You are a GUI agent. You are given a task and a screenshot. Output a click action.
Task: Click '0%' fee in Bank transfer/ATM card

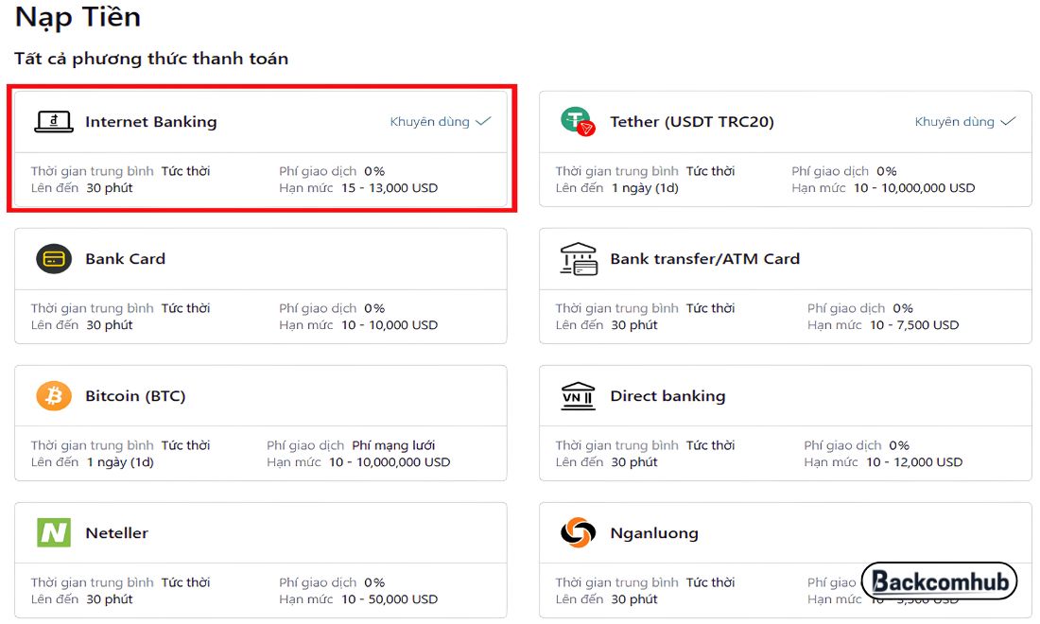coord(903,308)
